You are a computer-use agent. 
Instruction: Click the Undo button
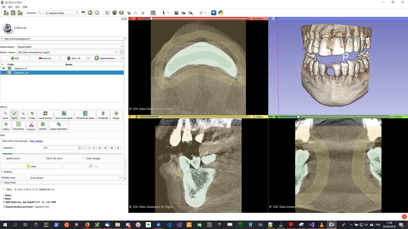[x=31, y=166]
